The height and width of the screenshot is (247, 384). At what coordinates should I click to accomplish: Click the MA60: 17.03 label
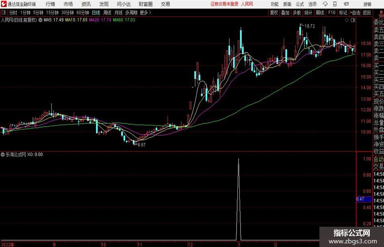(124, 20)
